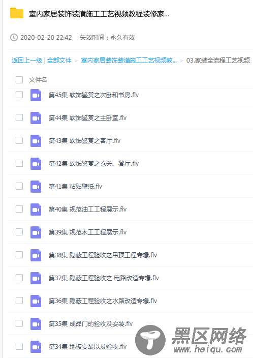
Task: Open file 第37集 隐蔽工程验收之 电路改造专辑.flv
Action: click(x=104, y=278)
